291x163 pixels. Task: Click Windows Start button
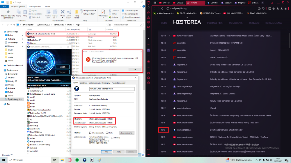3,160
